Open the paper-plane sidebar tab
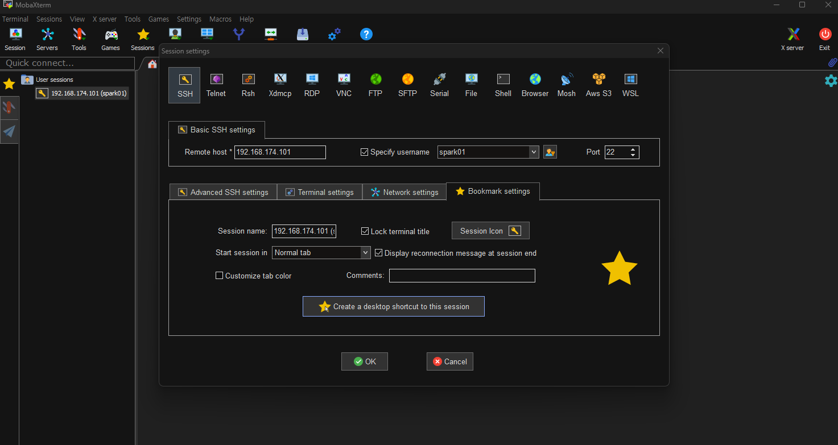The image size is (838, 445). [9, 132]
